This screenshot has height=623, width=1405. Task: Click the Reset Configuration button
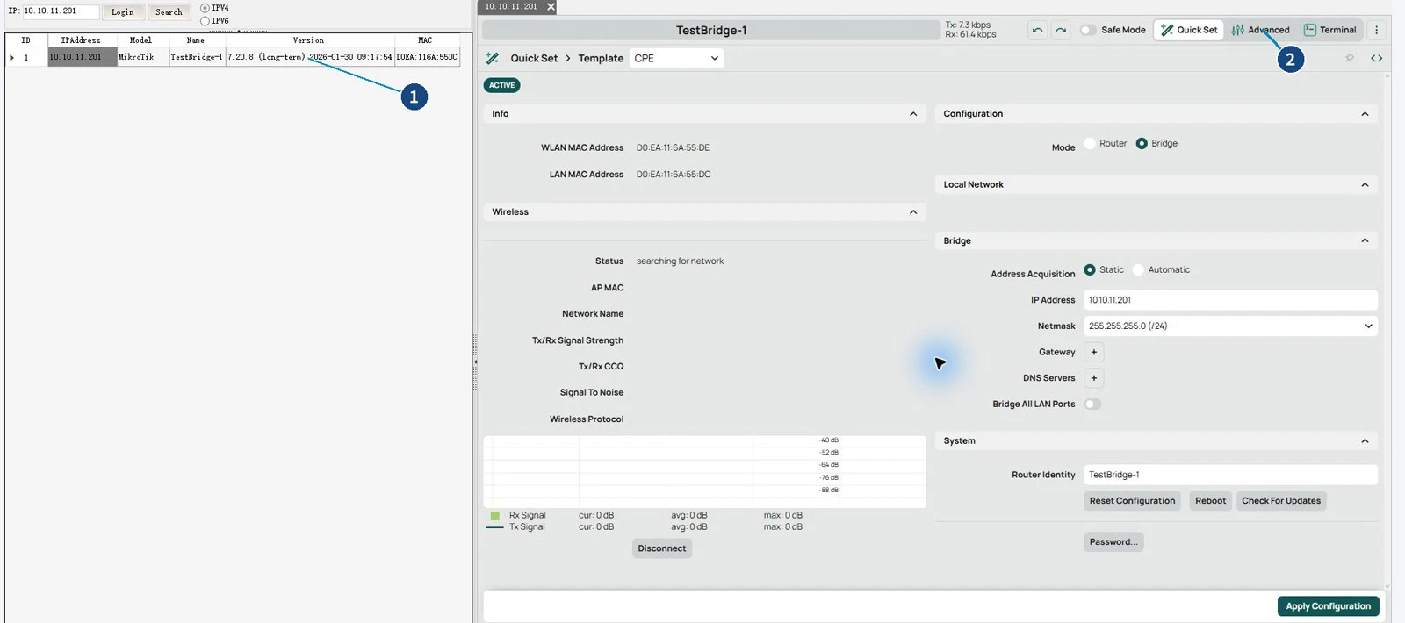[x=1132, y=501]
